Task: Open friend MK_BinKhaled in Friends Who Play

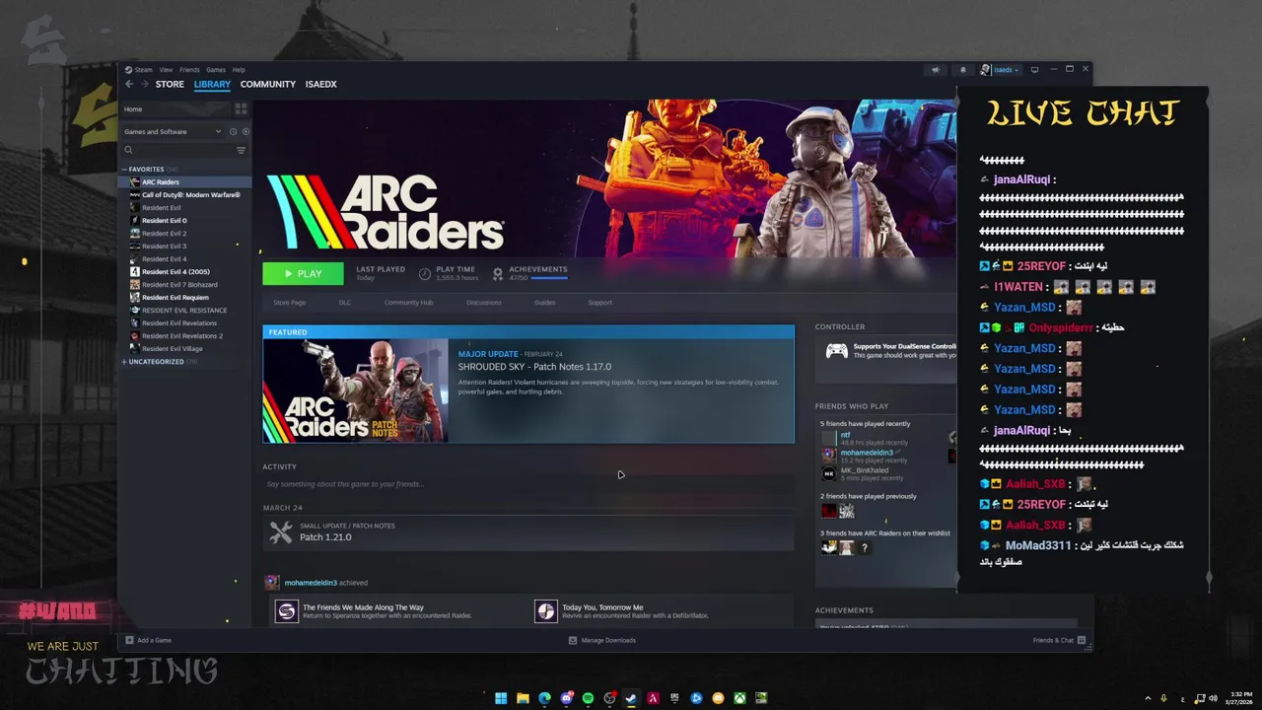Action: 865,470
